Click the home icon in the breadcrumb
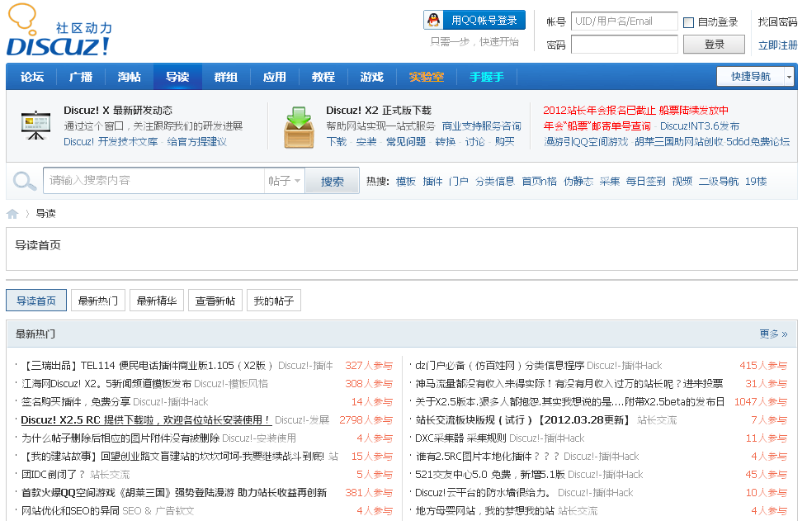 coord(12,214)
